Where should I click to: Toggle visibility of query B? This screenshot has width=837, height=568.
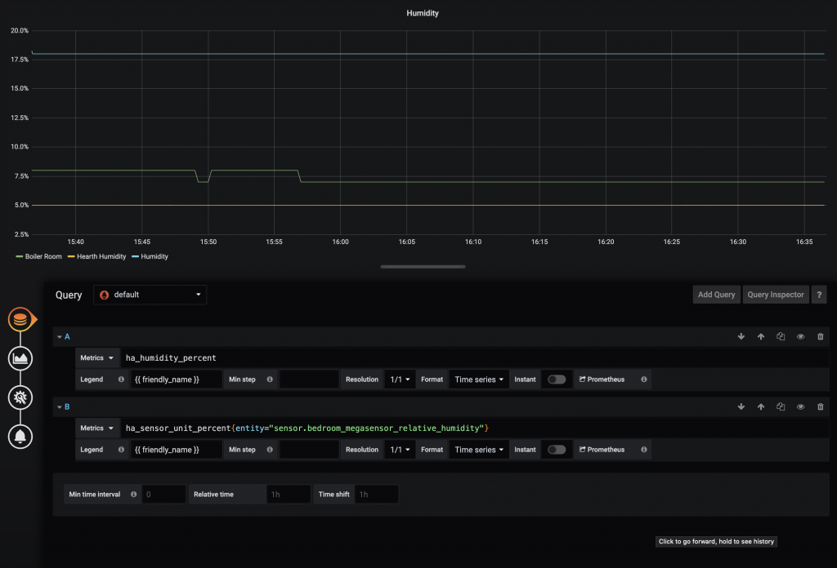[800, 407]
